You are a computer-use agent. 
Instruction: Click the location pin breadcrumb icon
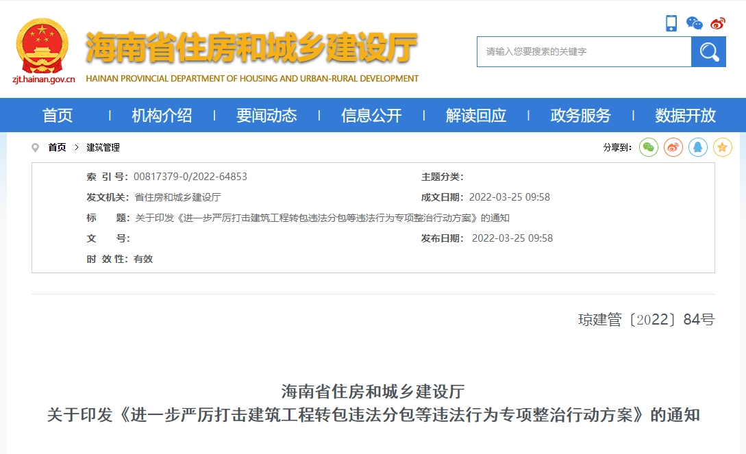36,147
